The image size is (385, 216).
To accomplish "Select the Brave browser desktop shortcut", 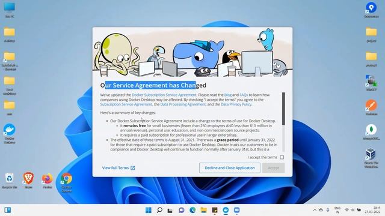I will click(x=28, y=180).
